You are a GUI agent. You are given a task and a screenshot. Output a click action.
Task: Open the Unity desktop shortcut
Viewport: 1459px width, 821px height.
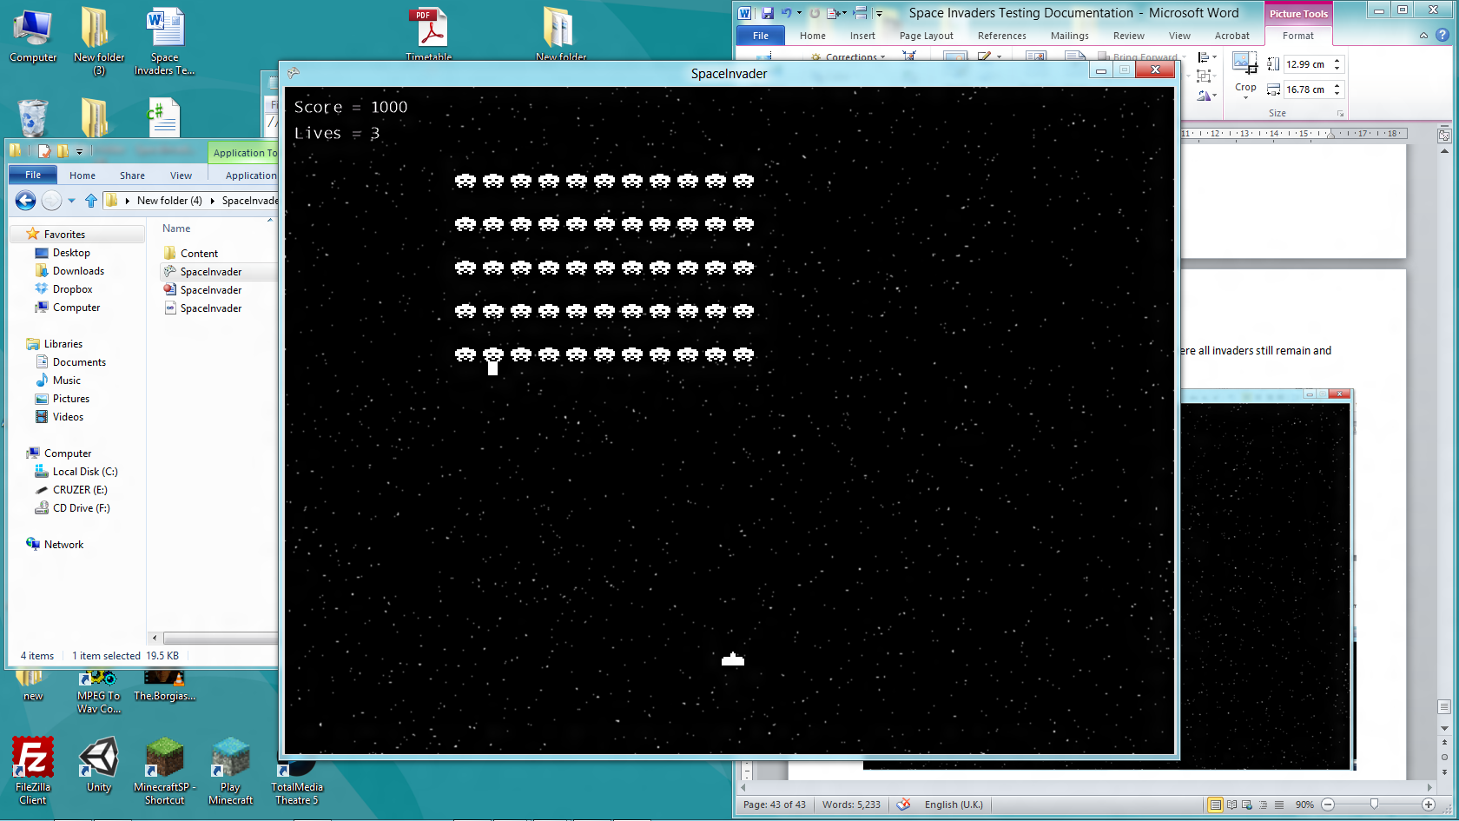click(x=99, y=766)
